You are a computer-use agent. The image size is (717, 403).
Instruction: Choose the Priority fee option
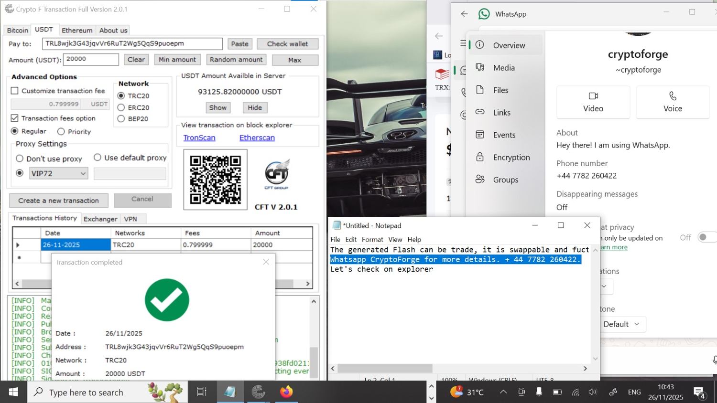[61, 131]
